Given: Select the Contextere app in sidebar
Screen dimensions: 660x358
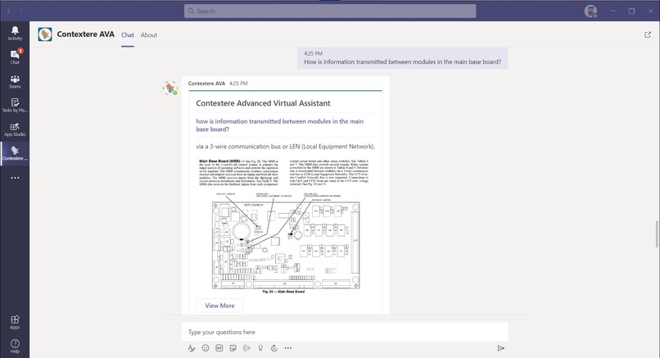Looking at the screenshot, I should tap(15, 154).
